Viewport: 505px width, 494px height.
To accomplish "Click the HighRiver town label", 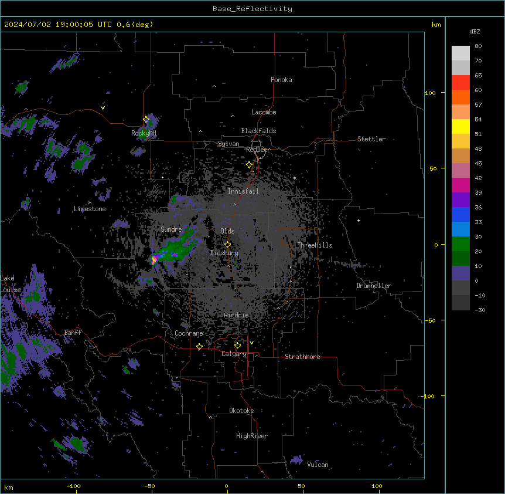I will [252, 436].
